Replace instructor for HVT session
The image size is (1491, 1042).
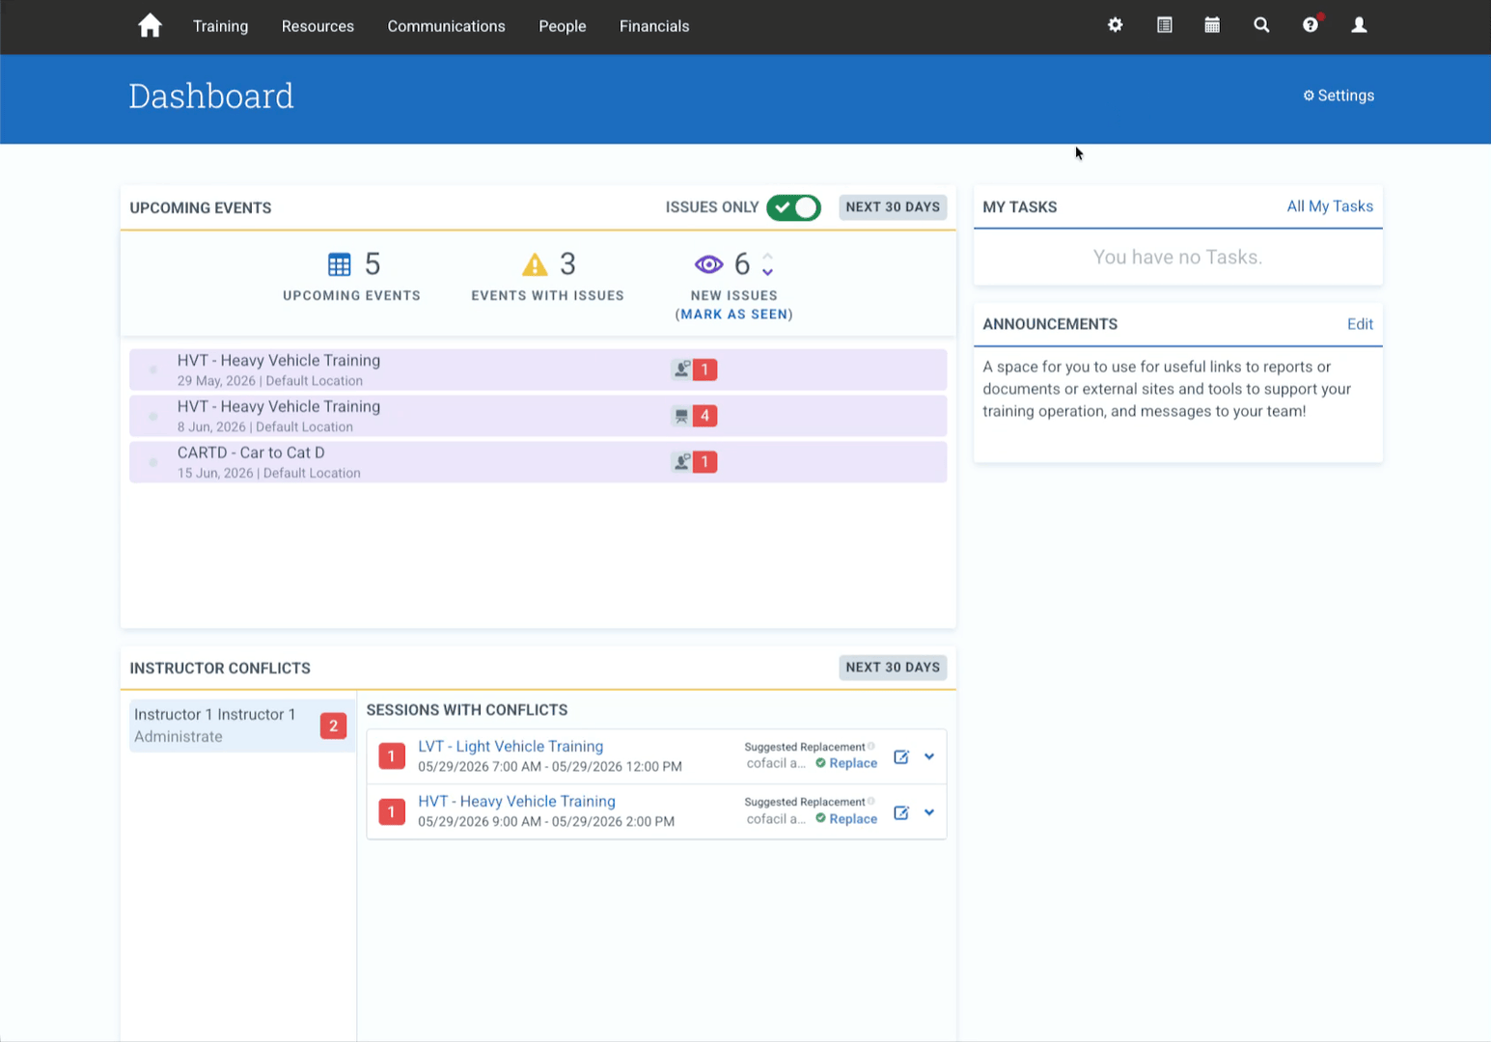(x=846, y=819)
